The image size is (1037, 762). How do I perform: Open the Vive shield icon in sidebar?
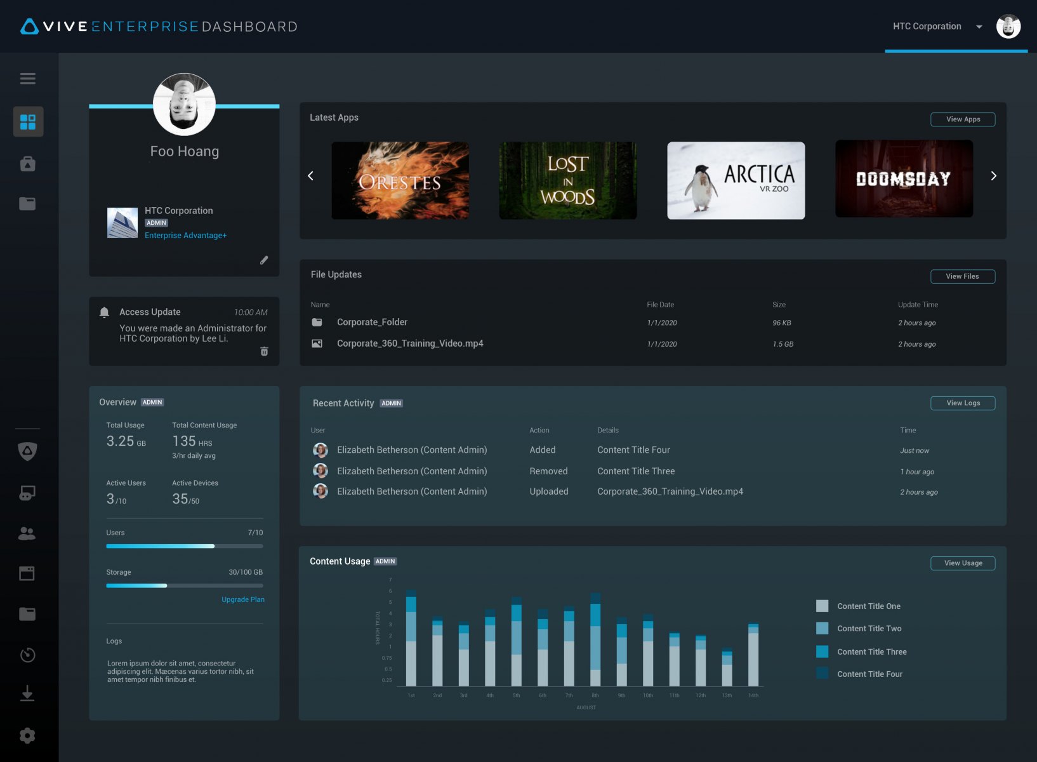pos(27,451)
